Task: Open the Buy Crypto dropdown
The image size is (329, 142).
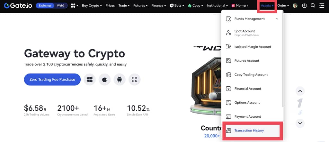Action: 92,5
